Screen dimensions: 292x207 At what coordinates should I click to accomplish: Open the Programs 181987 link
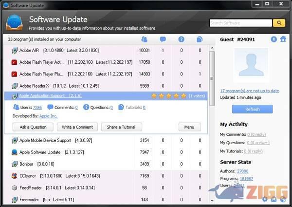pyautogui.click(x=246, y=179)
